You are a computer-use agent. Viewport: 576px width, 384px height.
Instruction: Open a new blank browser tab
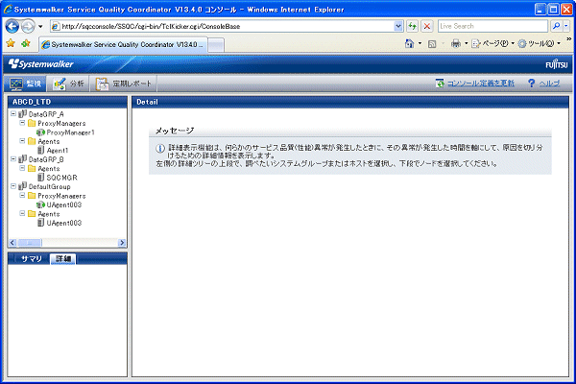click(x=216, y=45)
